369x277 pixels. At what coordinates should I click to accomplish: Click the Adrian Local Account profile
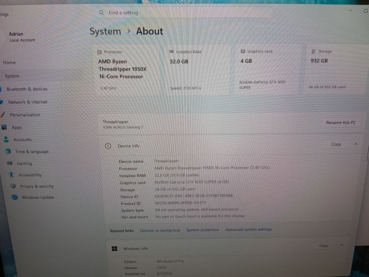click(22, 37)
